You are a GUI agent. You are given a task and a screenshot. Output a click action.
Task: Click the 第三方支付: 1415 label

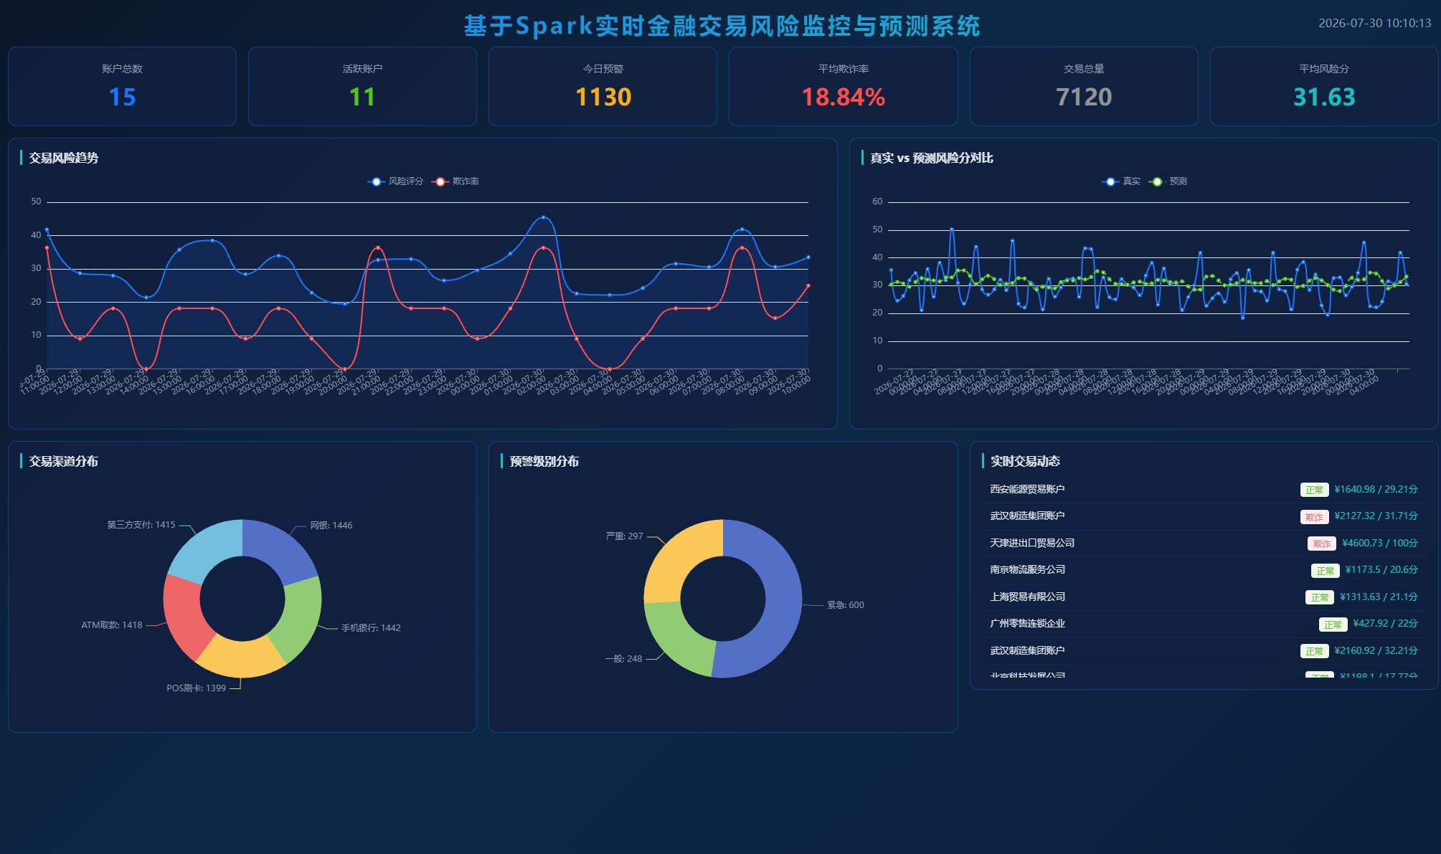(x=141, y=524)
